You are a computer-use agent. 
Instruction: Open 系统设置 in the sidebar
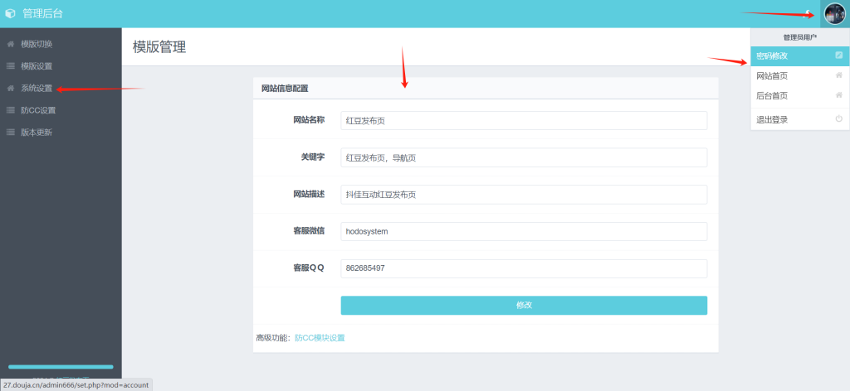[x=37, y=88]
